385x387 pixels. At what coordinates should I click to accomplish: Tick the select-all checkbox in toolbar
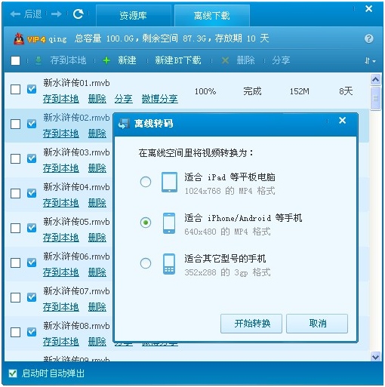(x=15, y=60)
